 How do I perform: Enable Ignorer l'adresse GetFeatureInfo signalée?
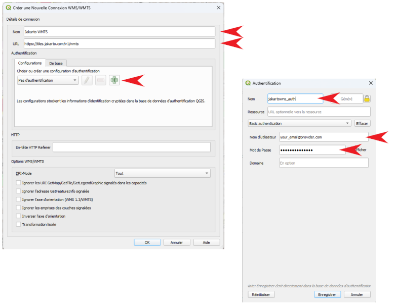[x=19, y=191]
